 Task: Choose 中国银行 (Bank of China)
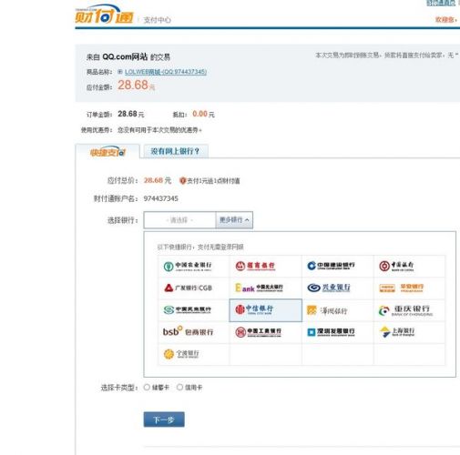click(x=409, y=267)
